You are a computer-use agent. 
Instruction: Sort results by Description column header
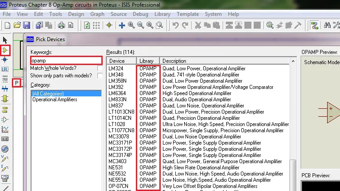click(x=224, y=61)
